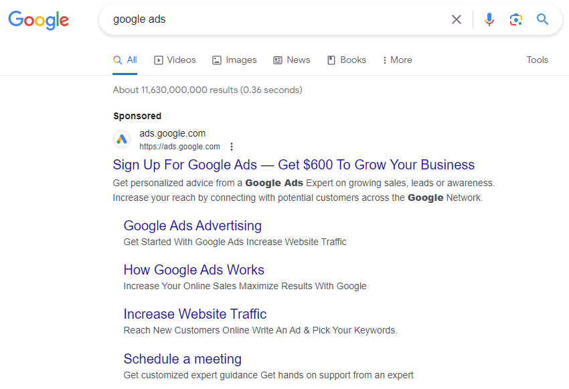Open the Increase Website Traffic link
The width and height of the screenshot is (569, 389).
[195, 314]
